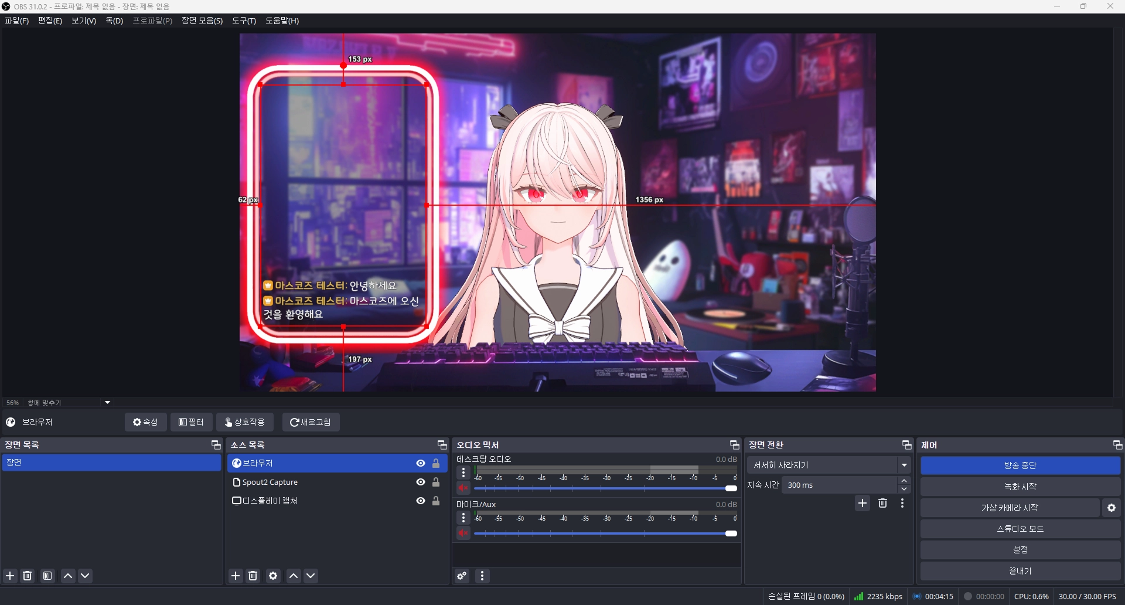1125x605 pixels.
Task: Click the 방송 중단 button
Action: click(x=1020, y=465)
